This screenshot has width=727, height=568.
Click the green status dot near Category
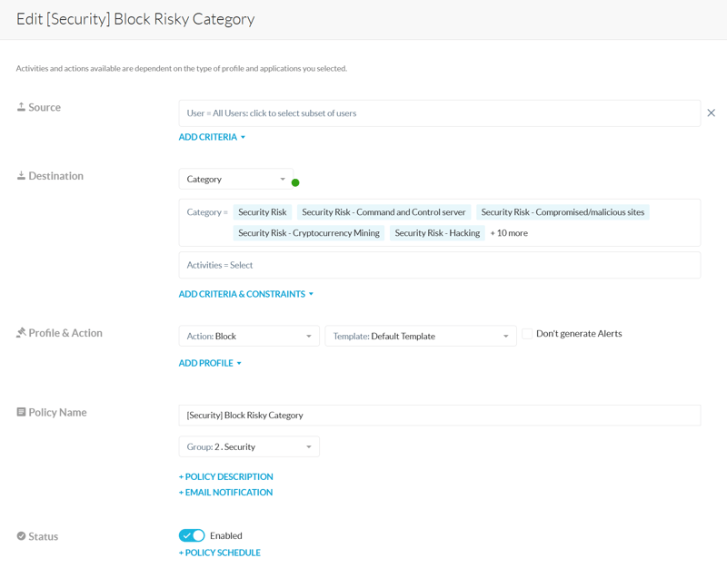pos(295,183)
